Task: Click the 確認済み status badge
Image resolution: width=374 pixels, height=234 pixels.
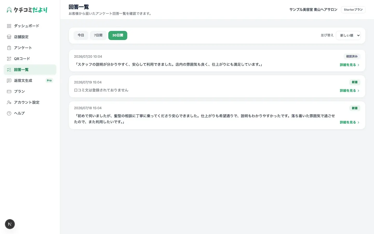Action: (352, 56)
